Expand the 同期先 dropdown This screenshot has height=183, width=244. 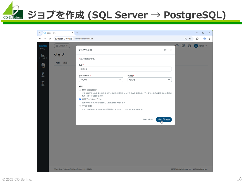[150, 80]
